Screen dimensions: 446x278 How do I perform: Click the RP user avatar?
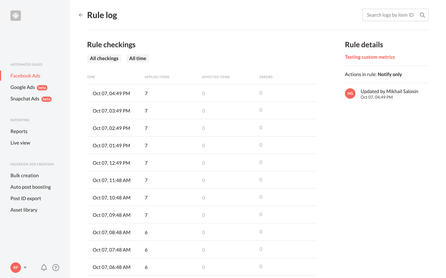[16, 268]
